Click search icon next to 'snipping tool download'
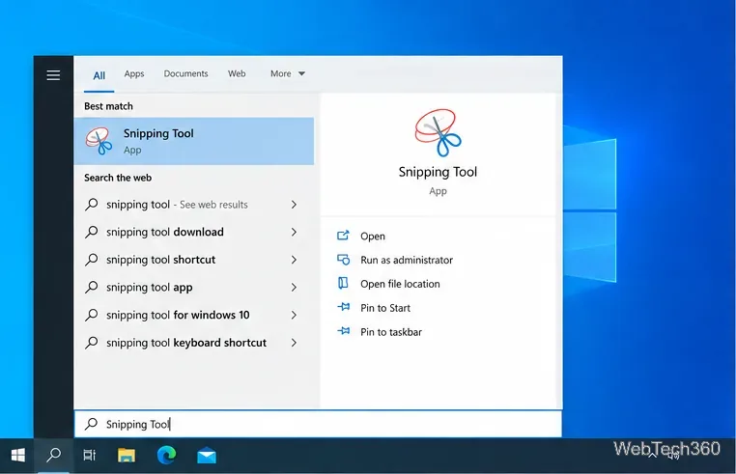This screenshot has height=474, width=736. point(92,232)
